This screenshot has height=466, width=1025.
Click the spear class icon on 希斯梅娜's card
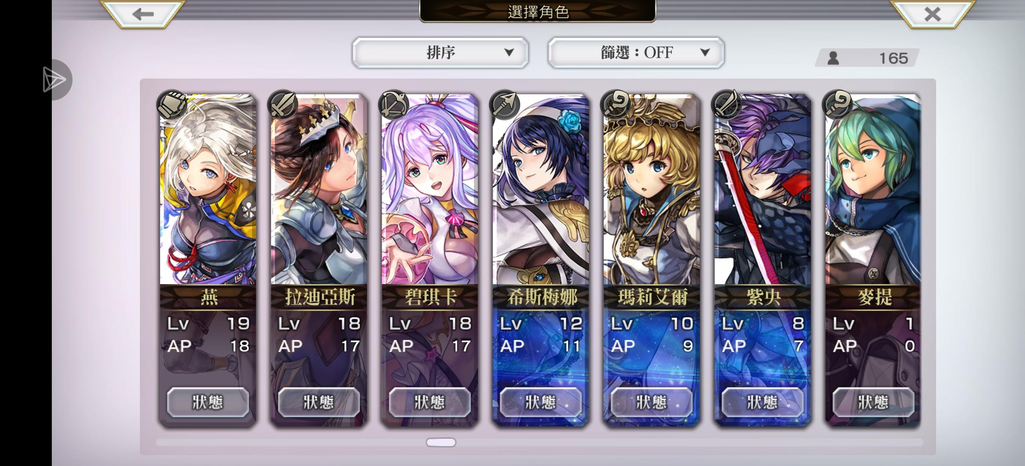click(x=504, y=104)
